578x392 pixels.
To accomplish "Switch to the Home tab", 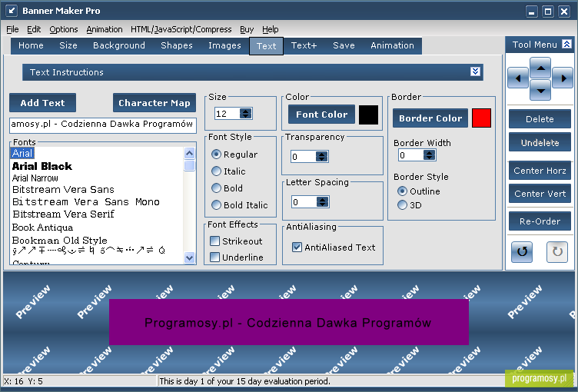I will (x=31, y=45).
